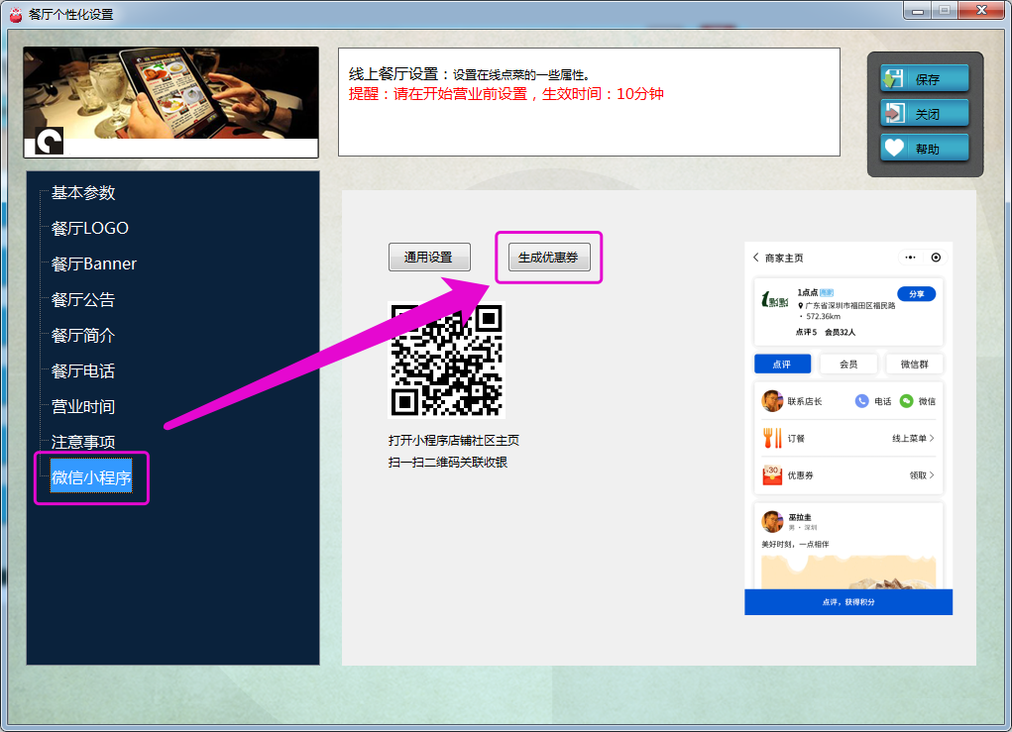The image size is (1012, 732).
Task: Click the 联系店长 avatar
Action: tap(772, 401)
